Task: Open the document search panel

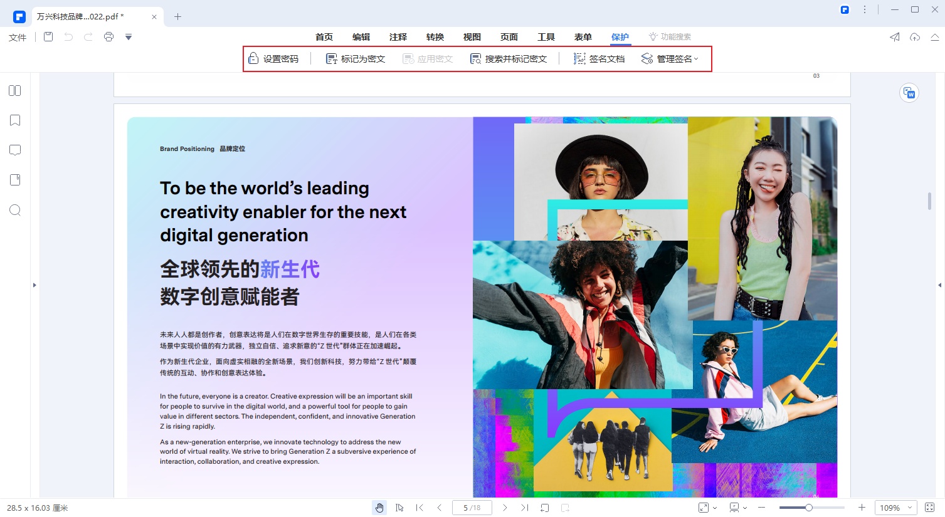Action: point(14,210)
